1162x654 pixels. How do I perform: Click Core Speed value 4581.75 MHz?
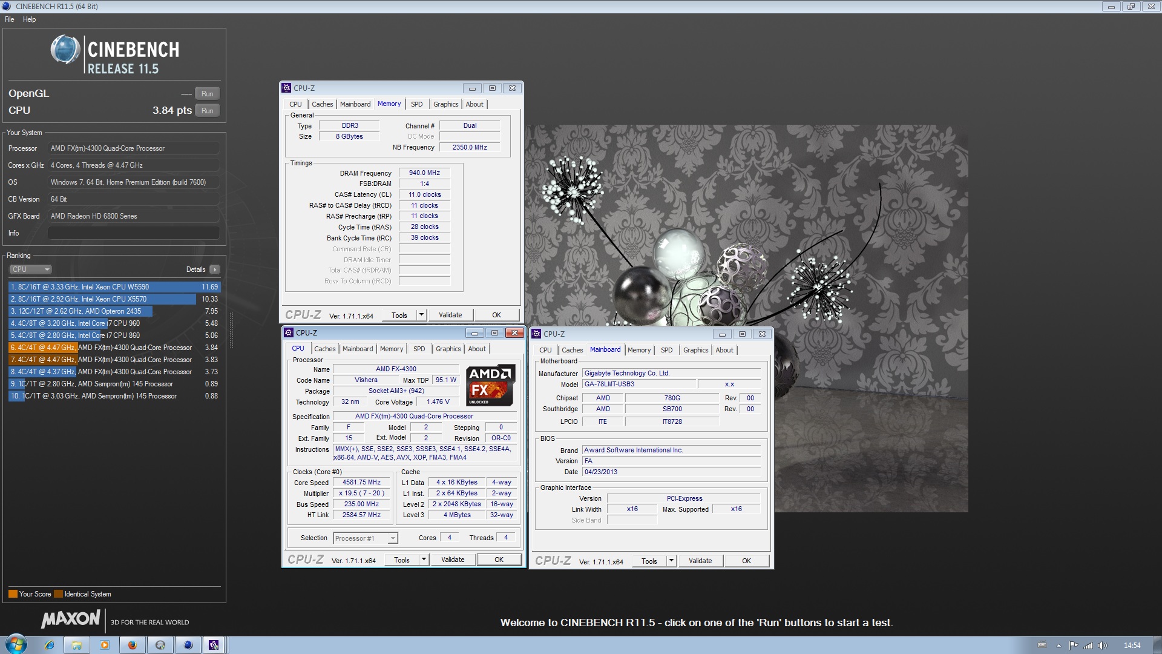[x=362, y=483]
